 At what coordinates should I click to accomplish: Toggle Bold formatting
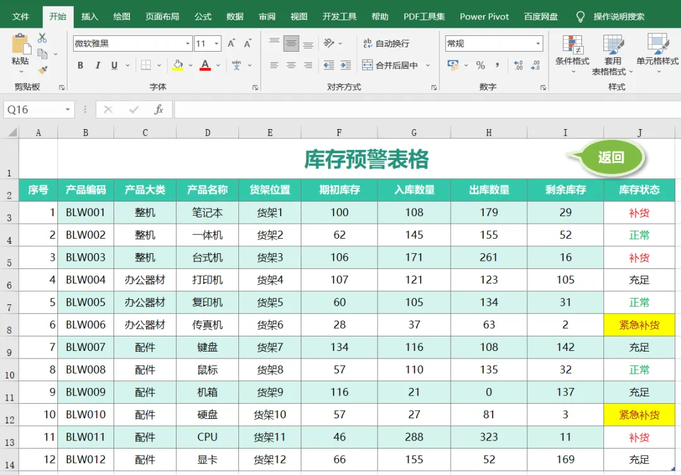pyautogui.click(x=80, y=66)
